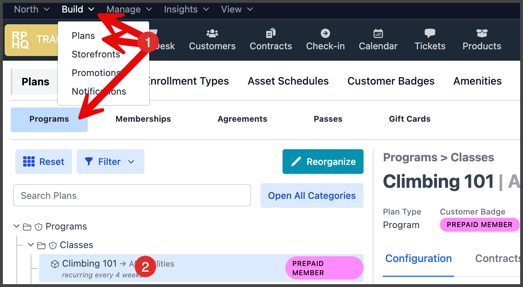The width and height of the screenshot is (523, 287).
Task: Open the Calendar icon
Action: [x=378, y=34]
